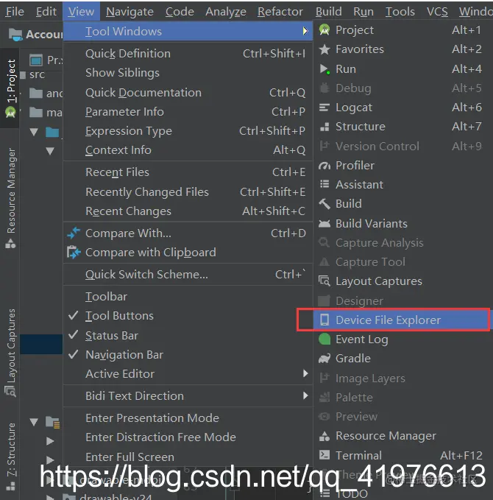Image resolution: width=493 pixels, height=500 pixels.
Task: Expand the Active Editor submenu
Action: (x=188, y=374)
